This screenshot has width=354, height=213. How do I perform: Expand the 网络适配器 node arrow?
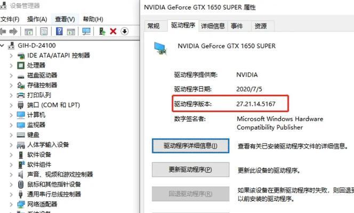(11, 204)
